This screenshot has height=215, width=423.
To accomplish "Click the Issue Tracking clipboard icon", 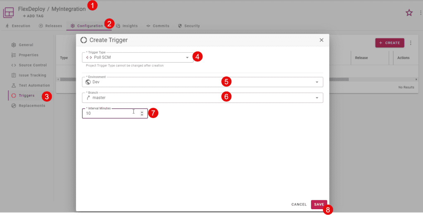I will tap(14, 75).
